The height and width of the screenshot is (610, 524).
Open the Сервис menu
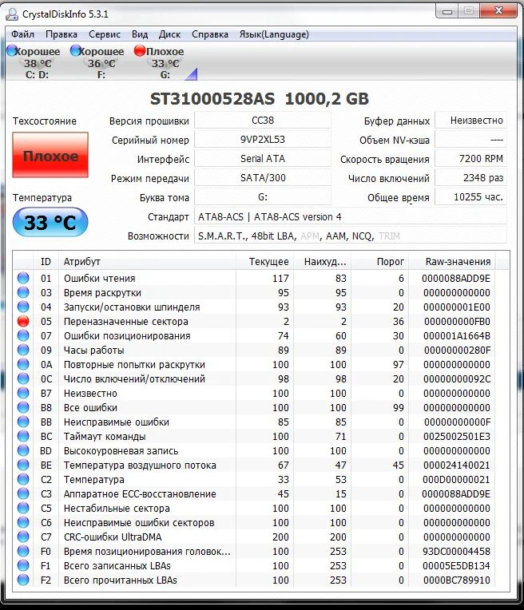(x=105, y=34)
